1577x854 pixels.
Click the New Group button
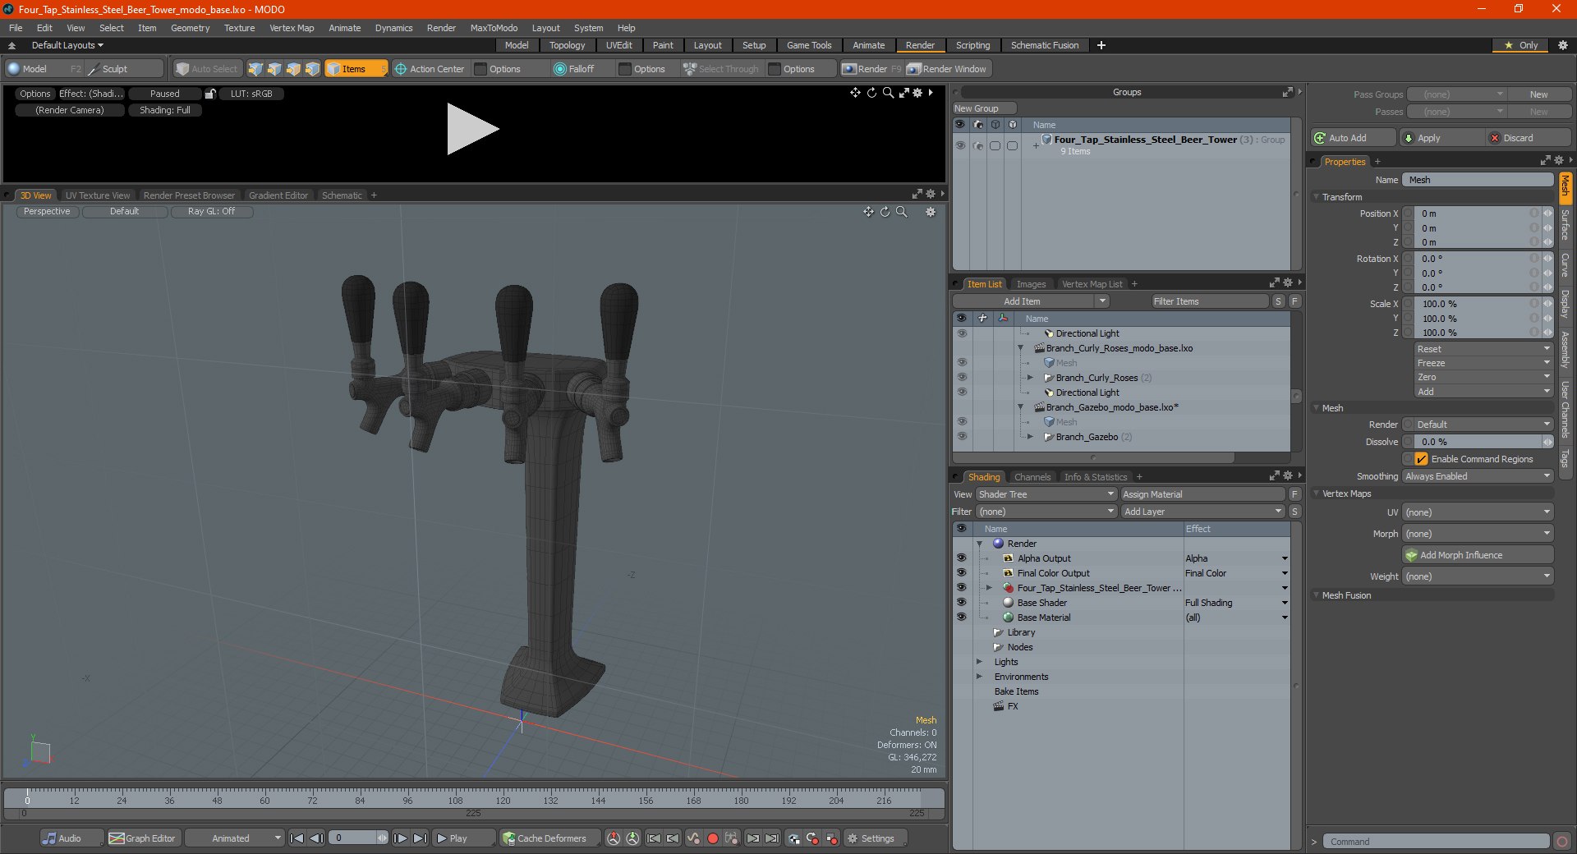984,108
